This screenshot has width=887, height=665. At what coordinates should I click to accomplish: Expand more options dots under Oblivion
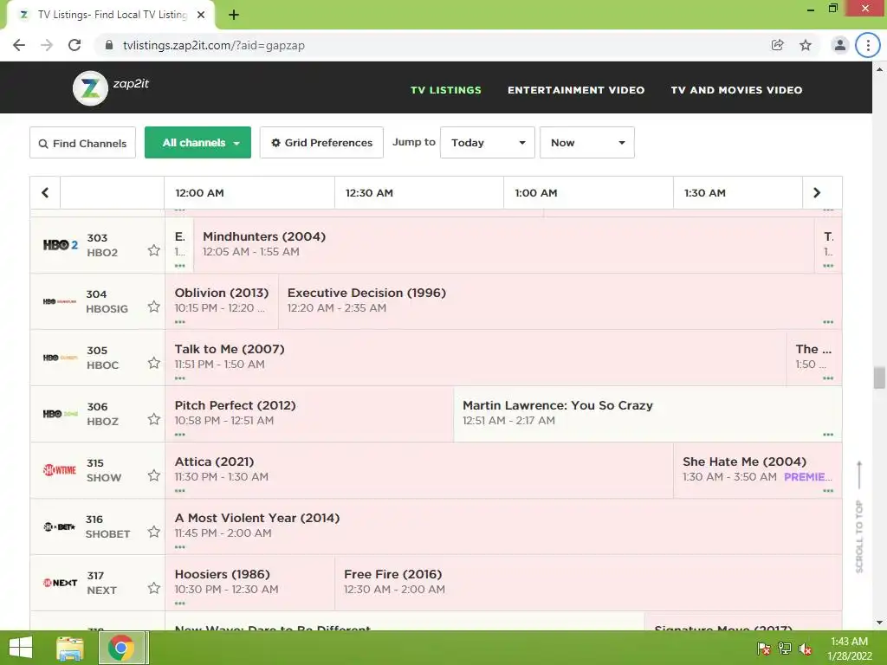pos(180,322)
